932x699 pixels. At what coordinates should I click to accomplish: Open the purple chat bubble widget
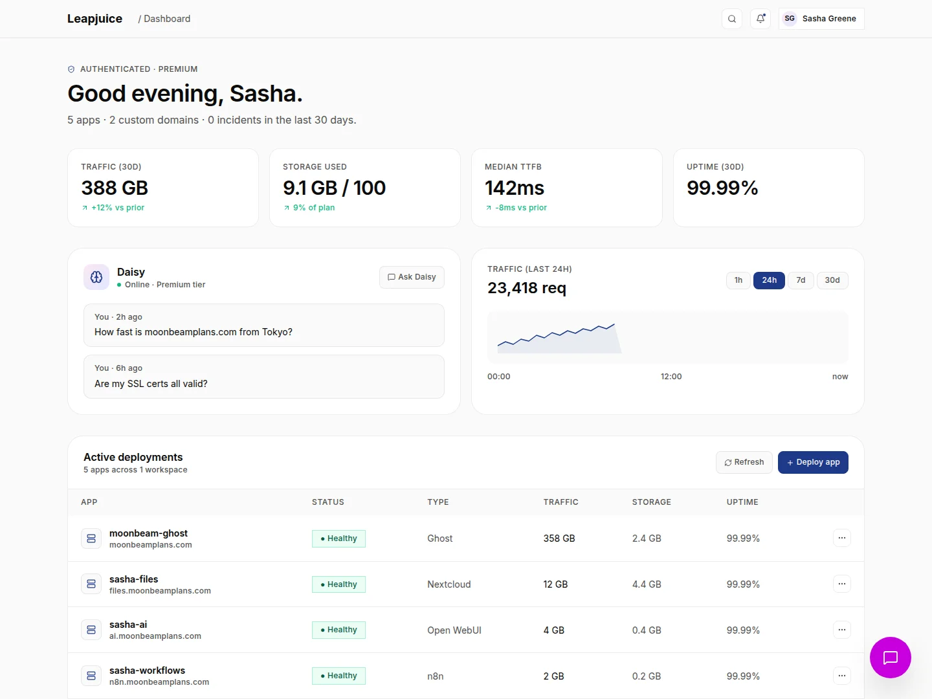click(891, 658)
